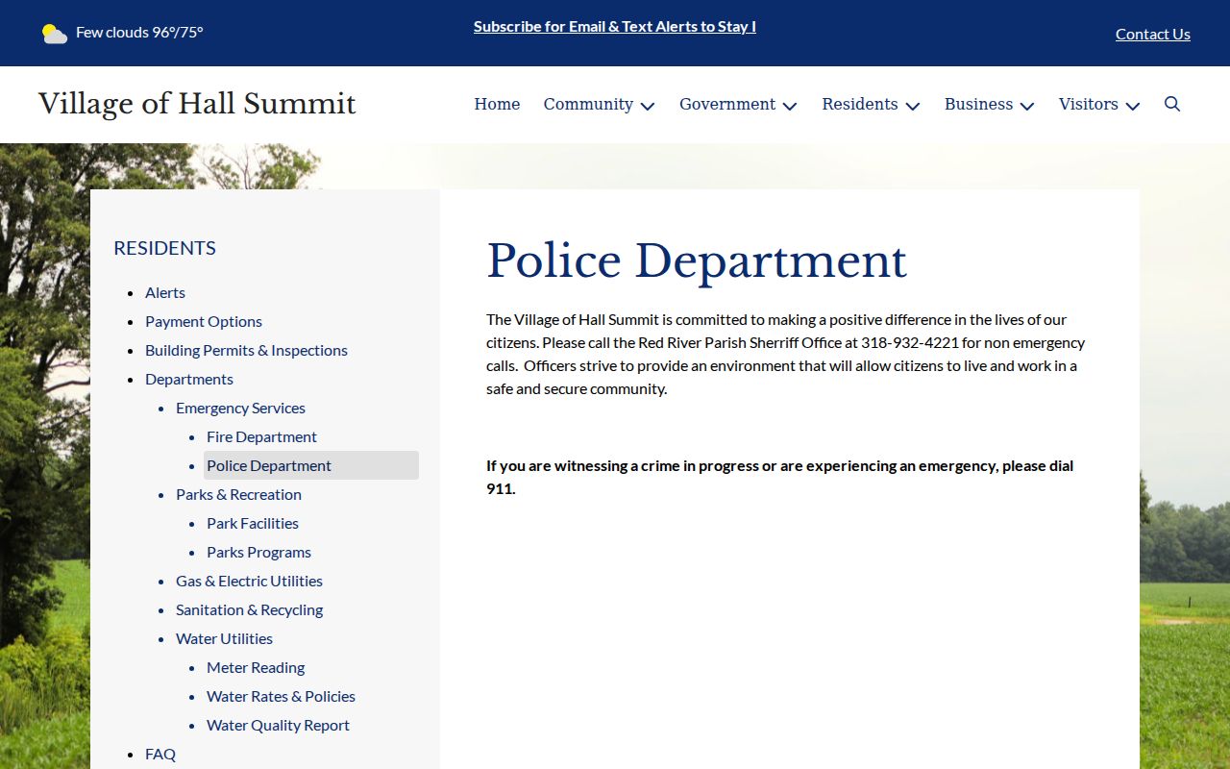Open Alerts in the sidebar
The width and height of the screenshot is (1230, 769).
click(165, 292)
